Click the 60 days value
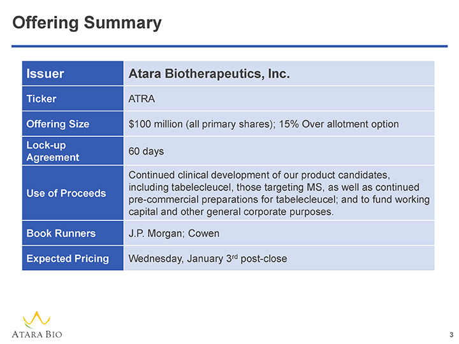459x344 pixels. [146, 151]
